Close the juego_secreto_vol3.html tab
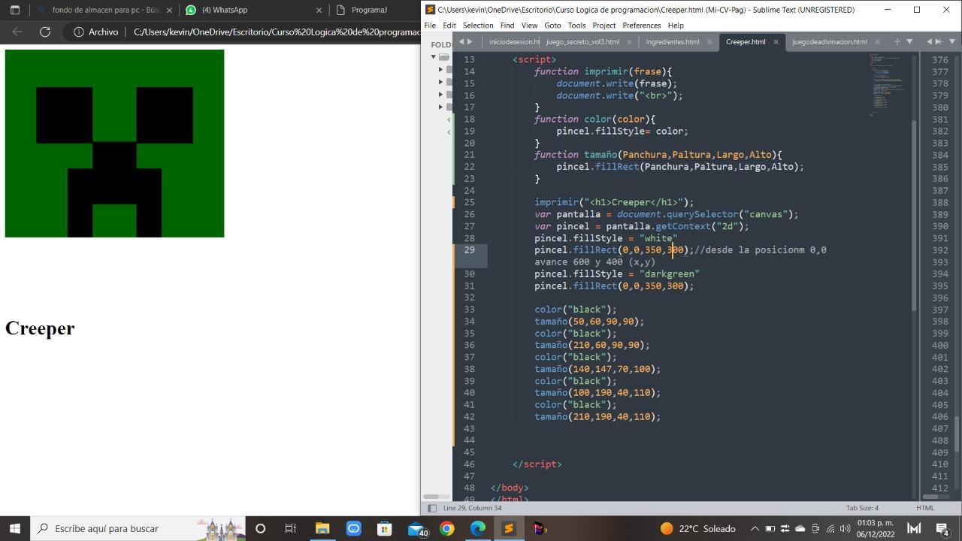 pos(630,42)
